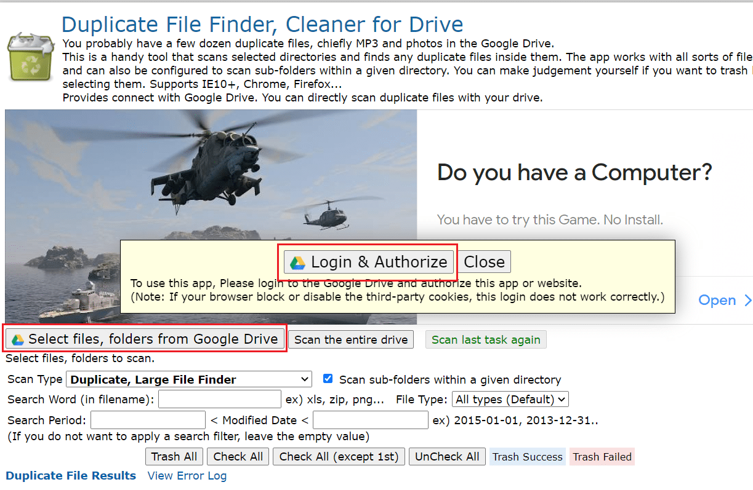Image resolution: width=753 pixels, height=490 pixels.
Task: Click the Trash All button
Action: coord(174,456)
